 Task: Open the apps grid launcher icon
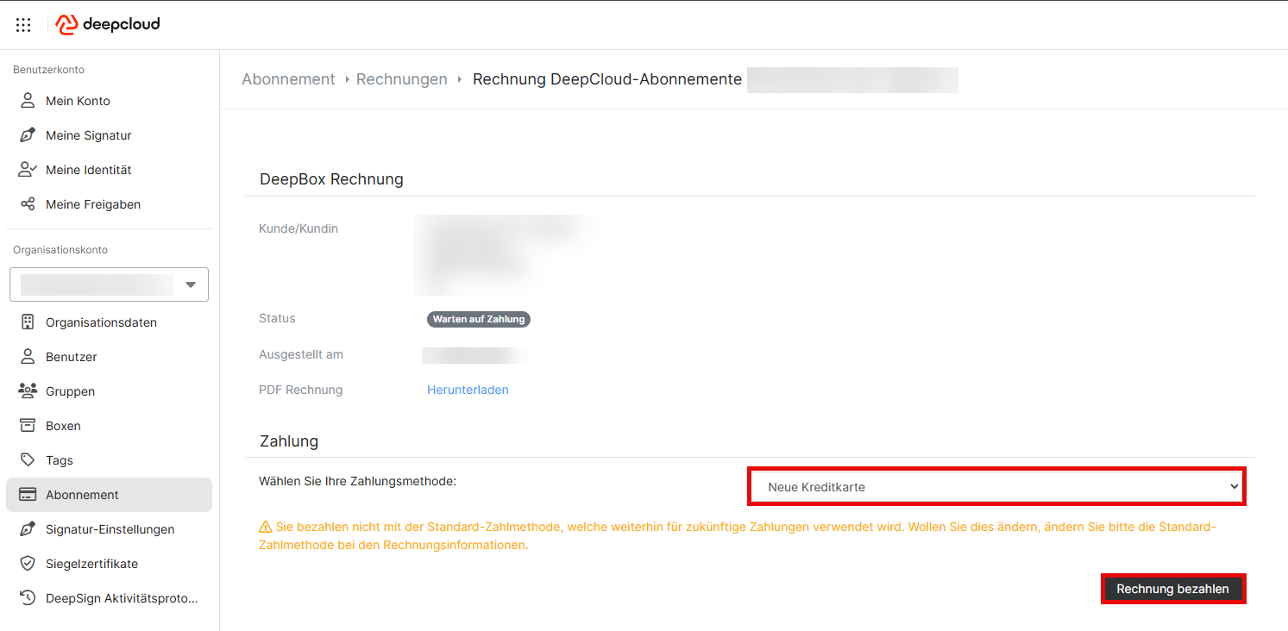[23, 25]
